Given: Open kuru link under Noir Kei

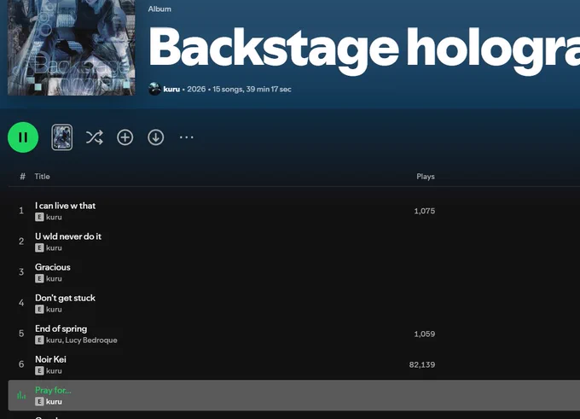Looking at the screenshot, I should coord(54,371).
